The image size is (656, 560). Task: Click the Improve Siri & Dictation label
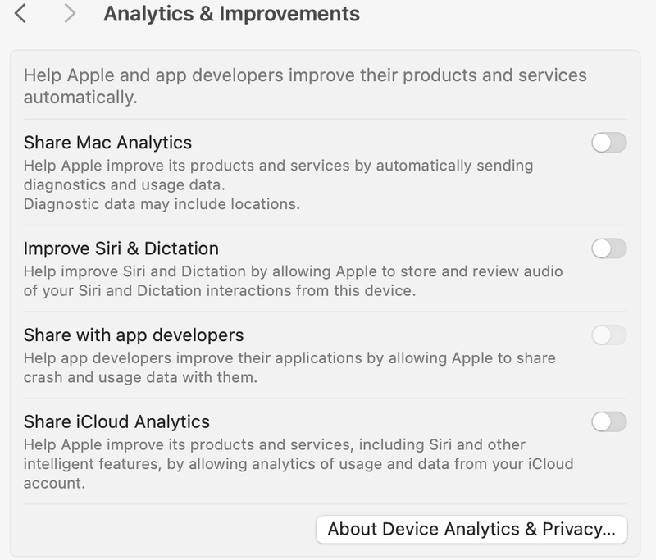(121, 248)
